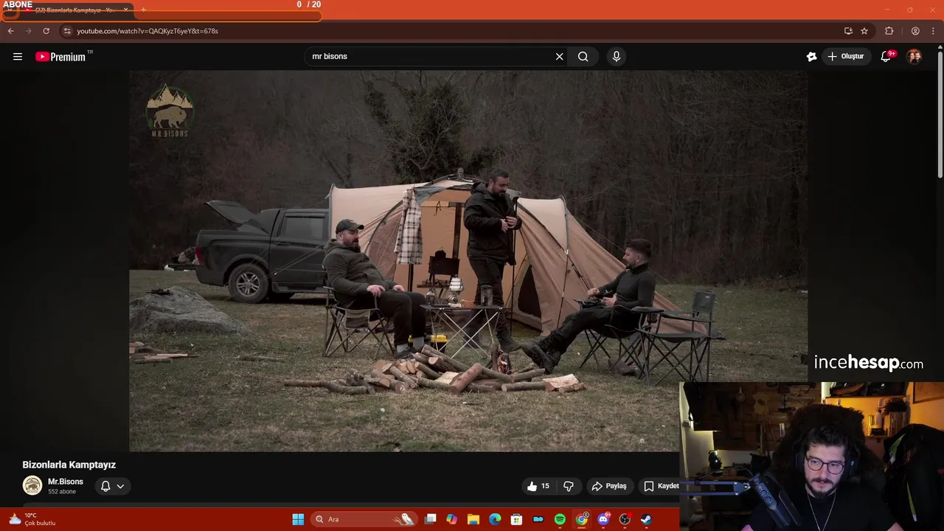Viewport: 944px width, 531px height.
Task: Dislike the video with thumbs down
Action: pyautogui.click(x=569, y=486)
